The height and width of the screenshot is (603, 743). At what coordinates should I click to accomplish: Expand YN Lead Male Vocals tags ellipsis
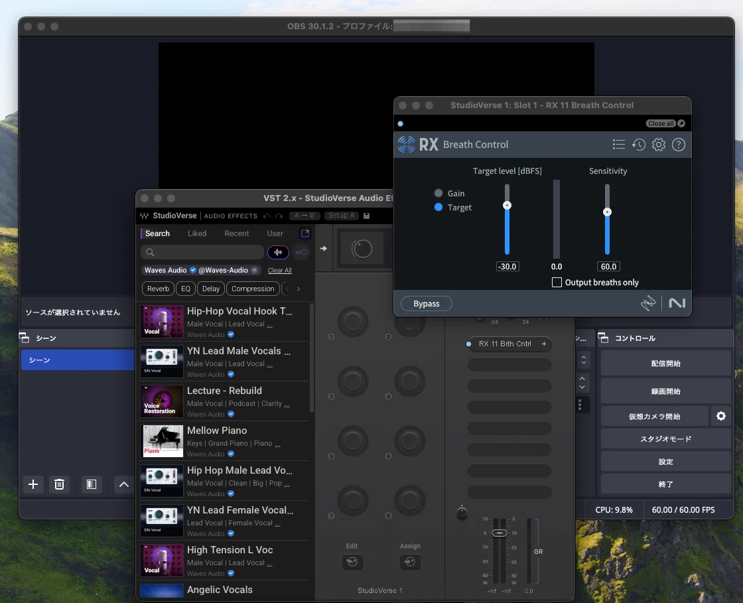point(269,364)
